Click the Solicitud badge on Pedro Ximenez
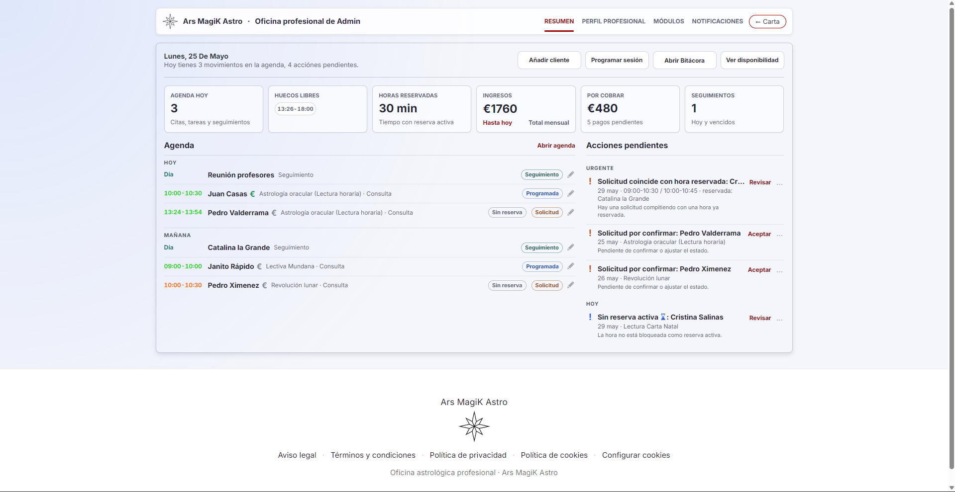This screenshot has height=492, width=955. pos(547,285)
